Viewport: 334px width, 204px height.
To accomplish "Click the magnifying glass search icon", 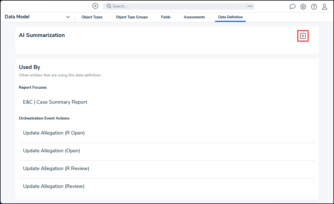I will (109, 6).
